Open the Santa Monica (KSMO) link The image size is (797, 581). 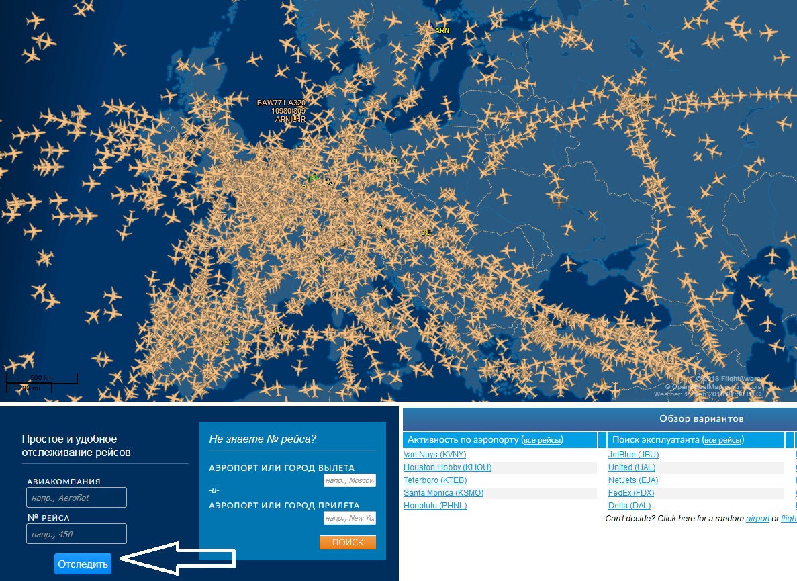pyautogui.click(x=443, y=493)
